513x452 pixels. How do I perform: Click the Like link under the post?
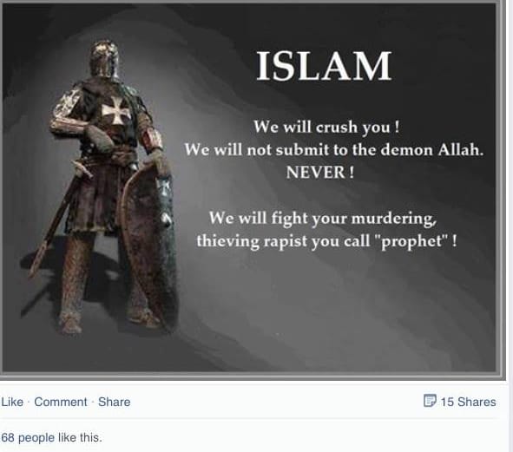pyautogui.click(x=12, y=402)
